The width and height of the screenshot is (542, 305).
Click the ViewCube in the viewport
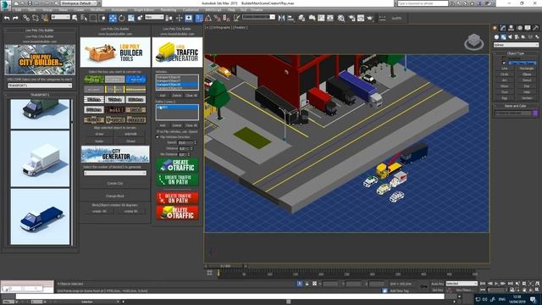pos(474,42)
